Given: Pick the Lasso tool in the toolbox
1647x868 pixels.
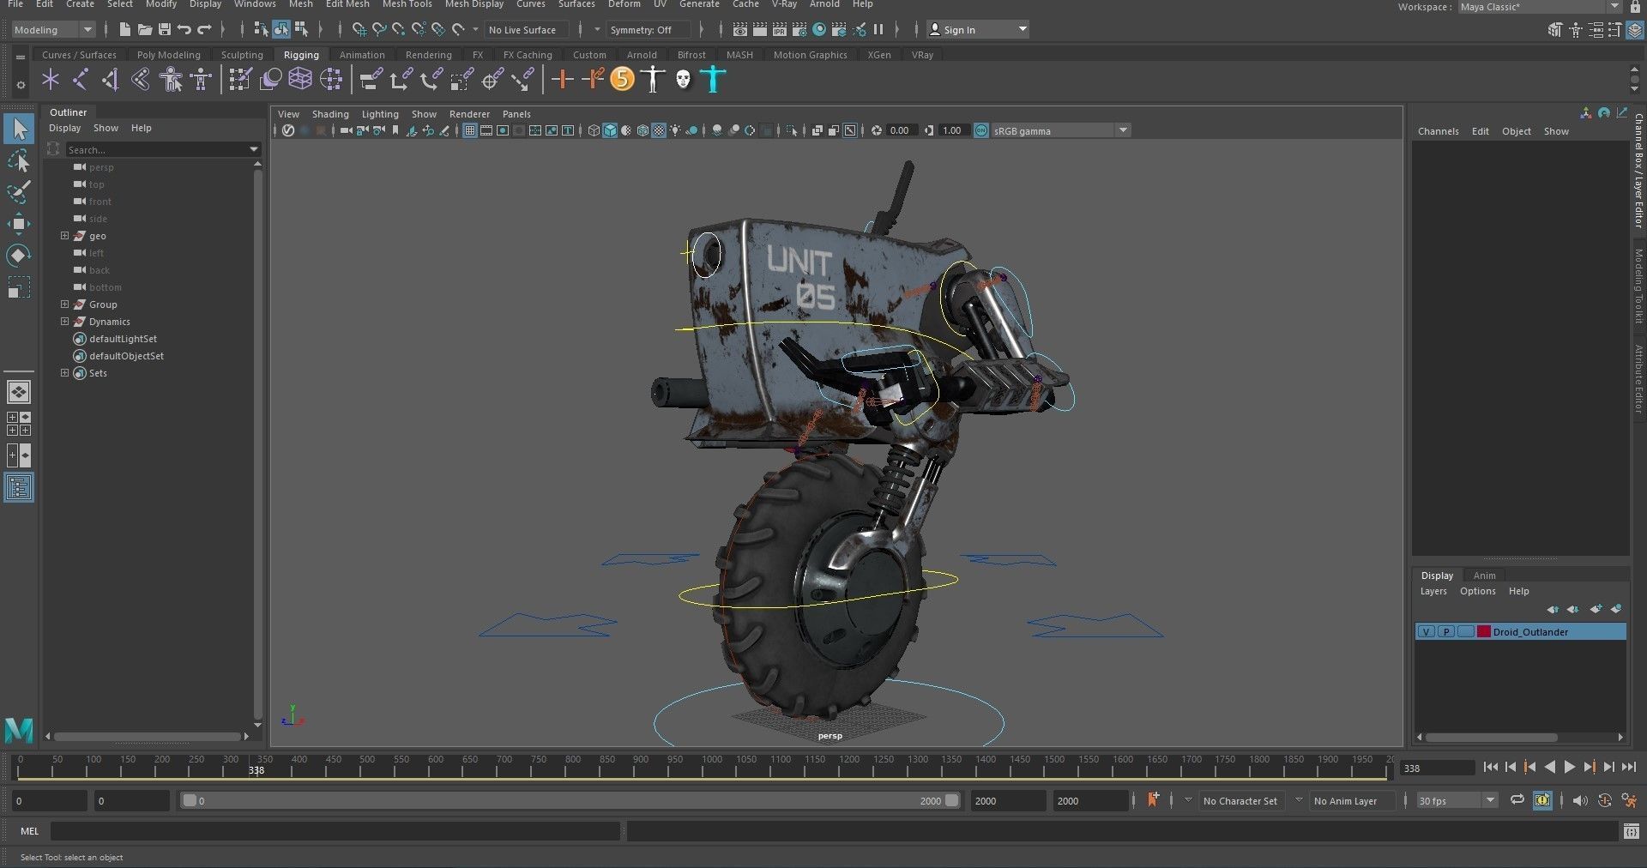Looking at the screenshot, I should pos(19,160).
